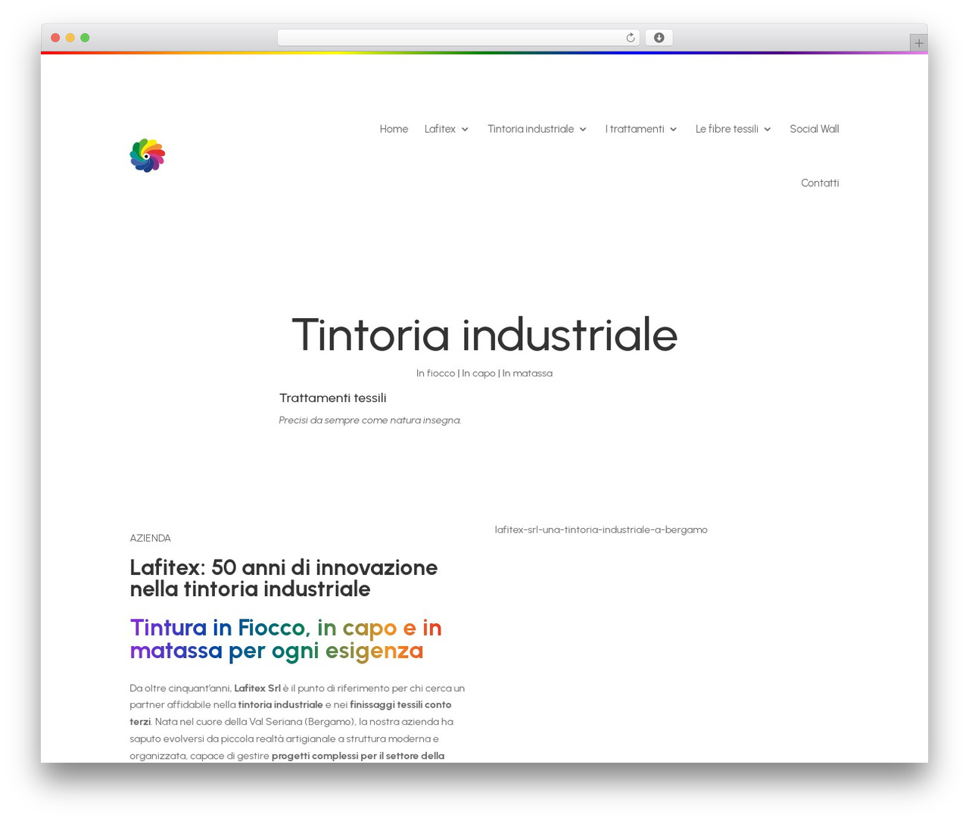Click the red close window button
This screenshot has height=821, width=969.
point(55,38)
